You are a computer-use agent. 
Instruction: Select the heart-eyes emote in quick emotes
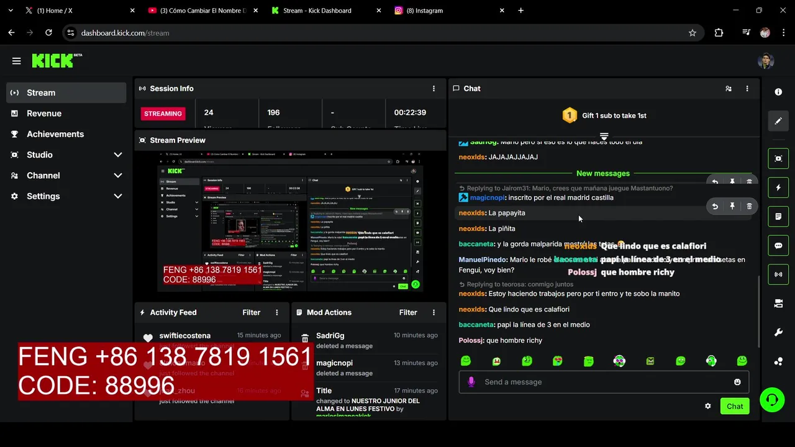pos(558,361)
